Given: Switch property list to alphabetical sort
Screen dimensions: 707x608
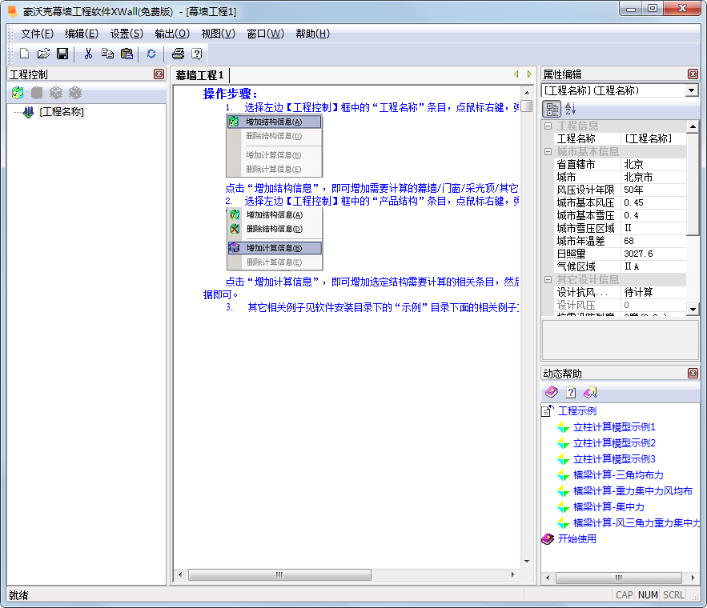Looking at the screenshot, I should pos(570,109).
